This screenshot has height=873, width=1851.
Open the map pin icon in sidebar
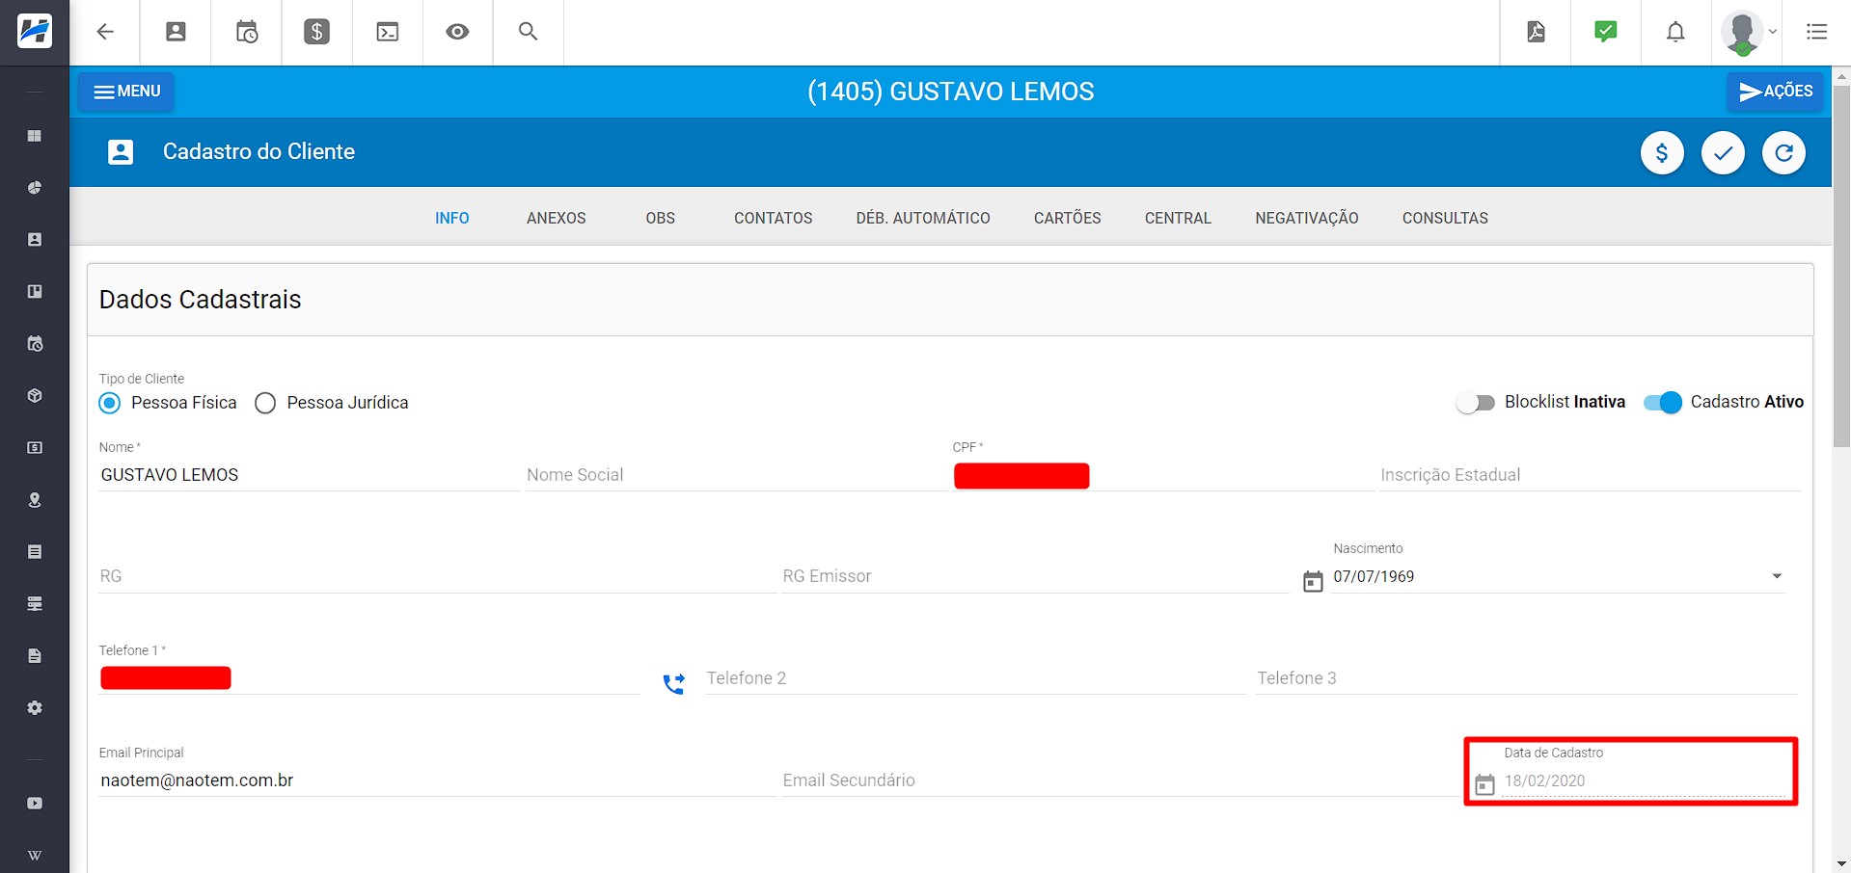[x=35, y=499]
